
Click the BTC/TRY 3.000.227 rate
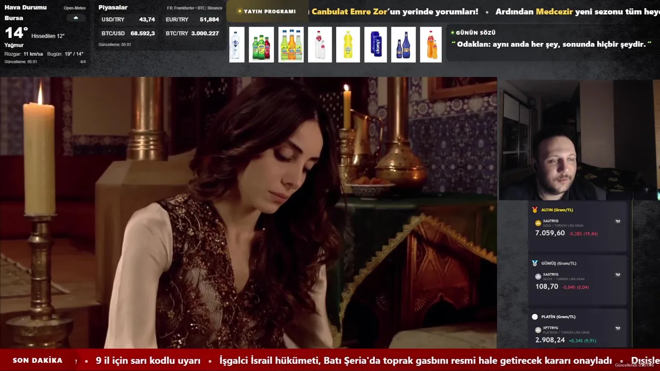click(x=192, y=33)
